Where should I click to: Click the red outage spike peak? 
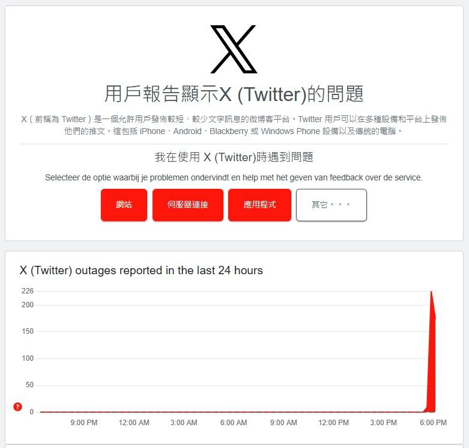point(431,292)
